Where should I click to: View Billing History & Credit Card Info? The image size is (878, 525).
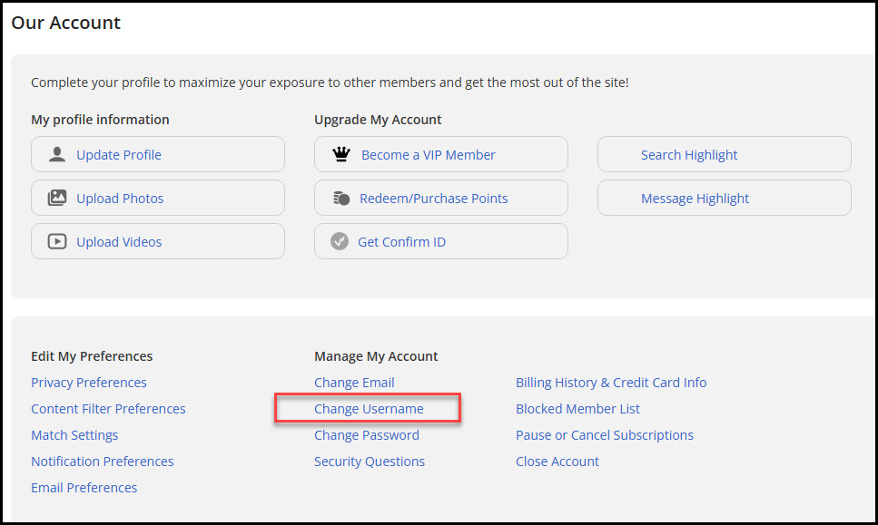point(611,383)
